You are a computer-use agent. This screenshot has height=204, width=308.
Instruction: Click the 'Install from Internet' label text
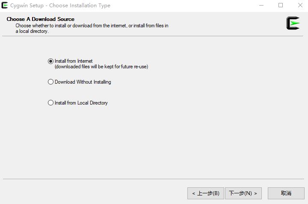click(x=74, y=61)
